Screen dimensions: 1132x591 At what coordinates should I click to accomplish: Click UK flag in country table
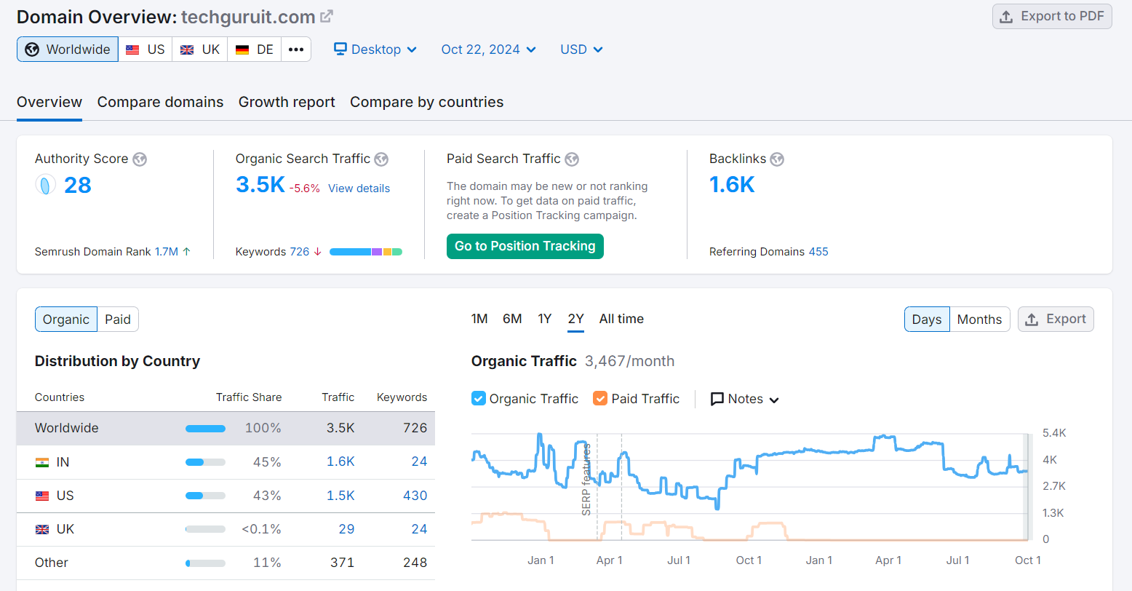click(x=42, y=529)
